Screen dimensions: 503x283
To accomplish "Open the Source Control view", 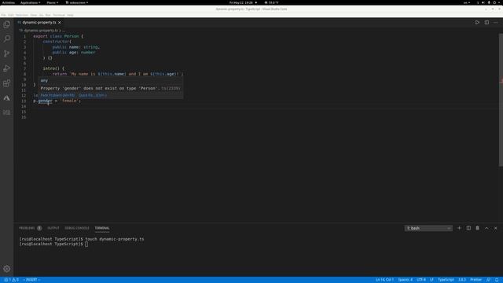I will tap(7, 53).
